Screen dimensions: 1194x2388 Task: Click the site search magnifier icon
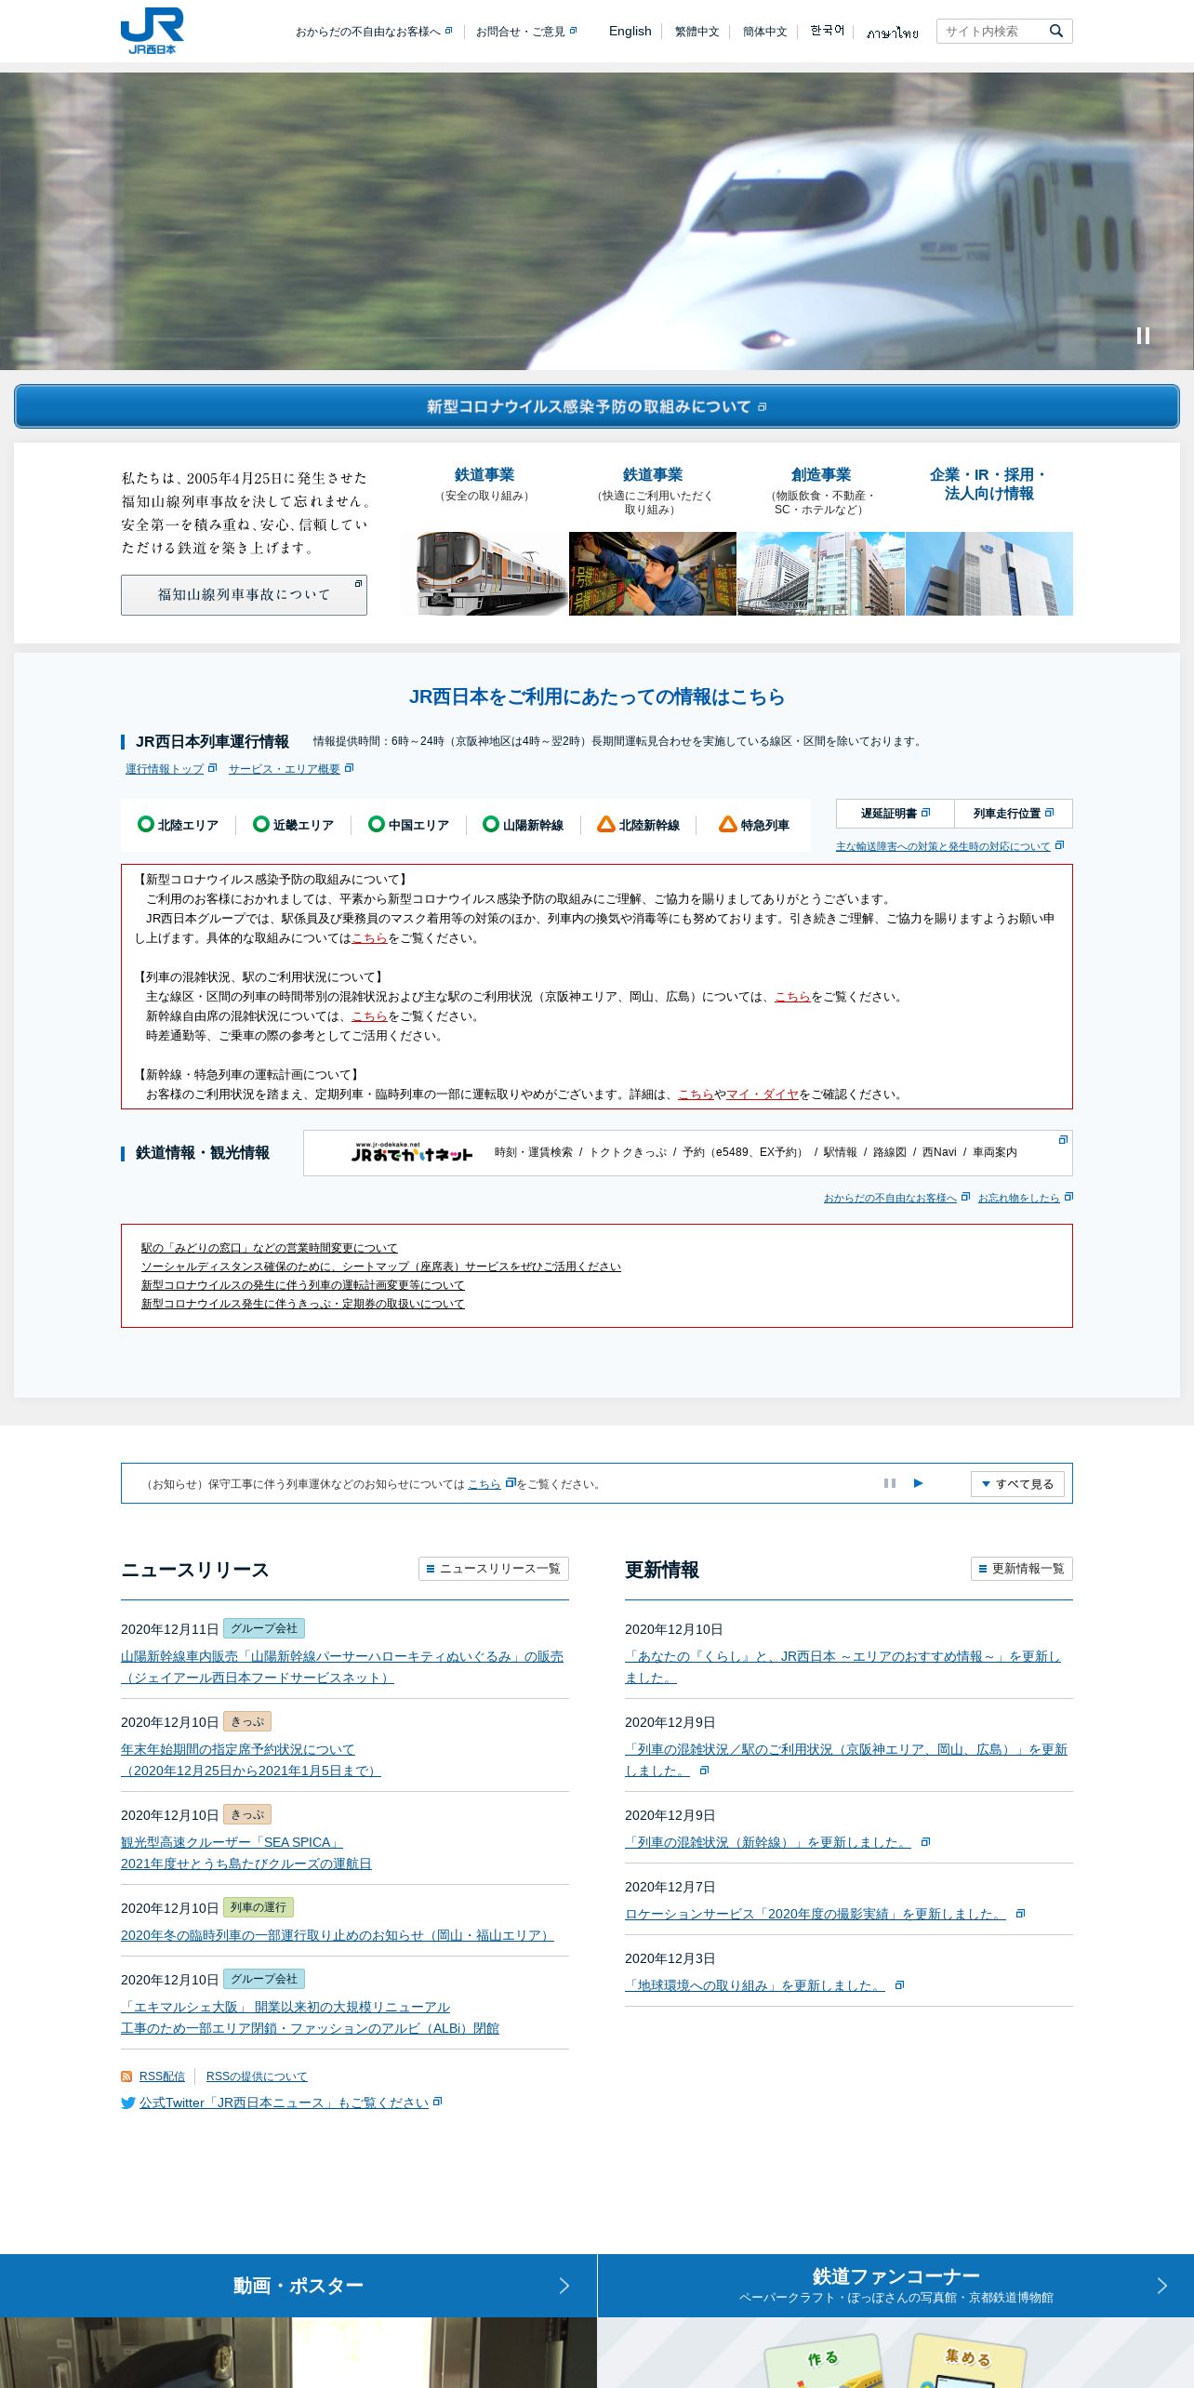(x=1056, y=31)
